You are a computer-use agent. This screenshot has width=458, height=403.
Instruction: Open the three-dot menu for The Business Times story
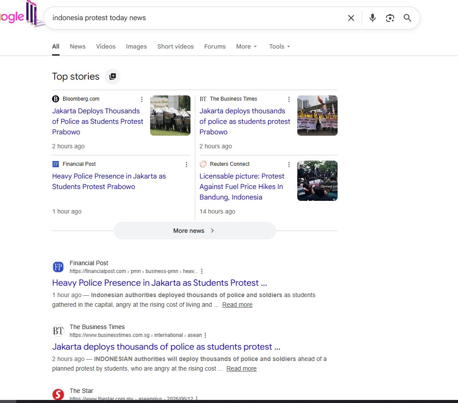coord(289,99)
